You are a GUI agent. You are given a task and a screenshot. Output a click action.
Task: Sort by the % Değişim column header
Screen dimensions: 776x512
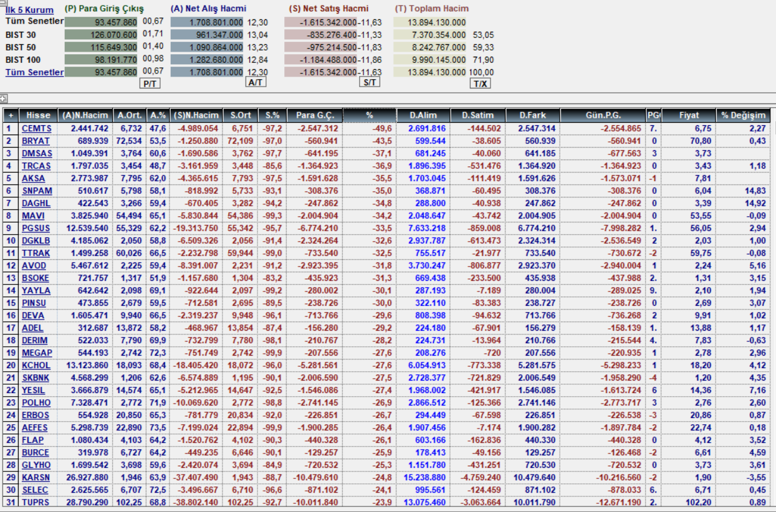coord(744,115)
